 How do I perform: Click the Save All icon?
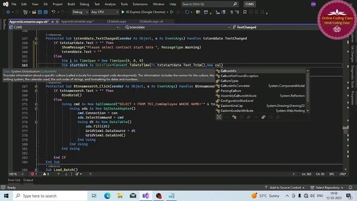tap(46, 12)
